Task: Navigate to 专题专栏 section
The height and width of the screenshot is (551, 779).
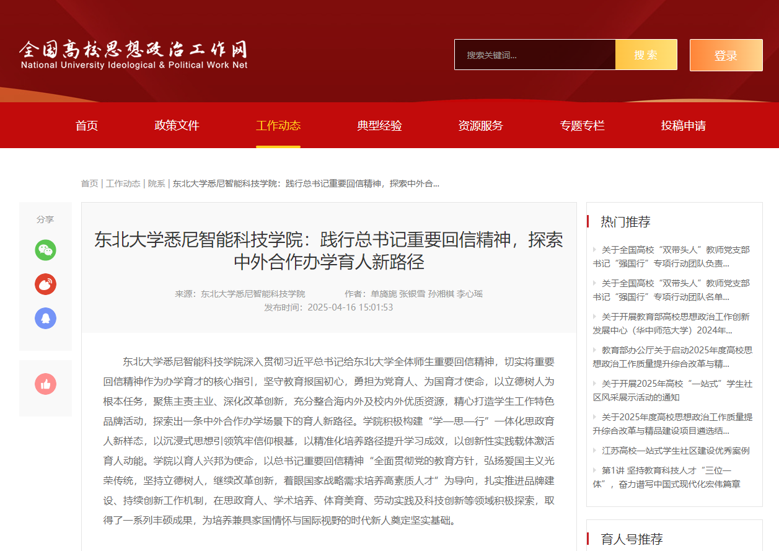Action: [582, 126]
